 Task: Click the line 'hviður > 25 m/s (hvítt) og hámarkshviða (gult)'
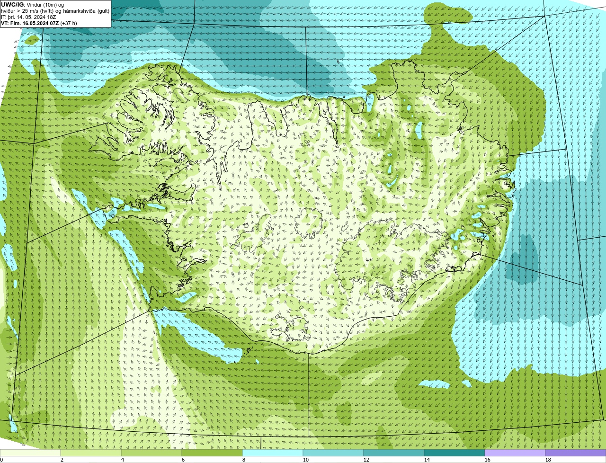[55, 10]
